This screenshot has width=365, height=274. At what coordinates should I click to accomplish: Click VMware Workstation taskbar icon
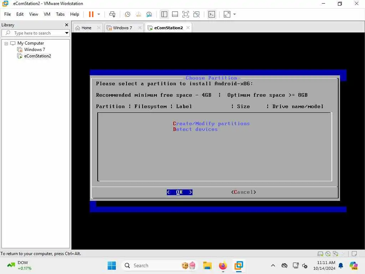coord(238,265)
